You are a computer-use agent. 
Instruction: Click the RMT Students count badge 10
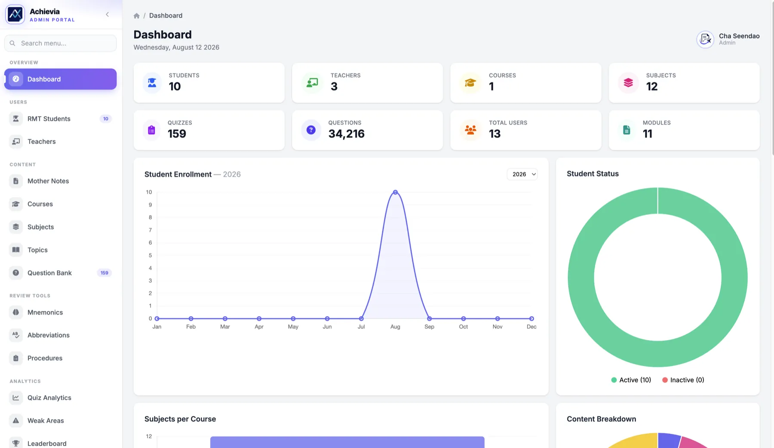pos(105,119)
